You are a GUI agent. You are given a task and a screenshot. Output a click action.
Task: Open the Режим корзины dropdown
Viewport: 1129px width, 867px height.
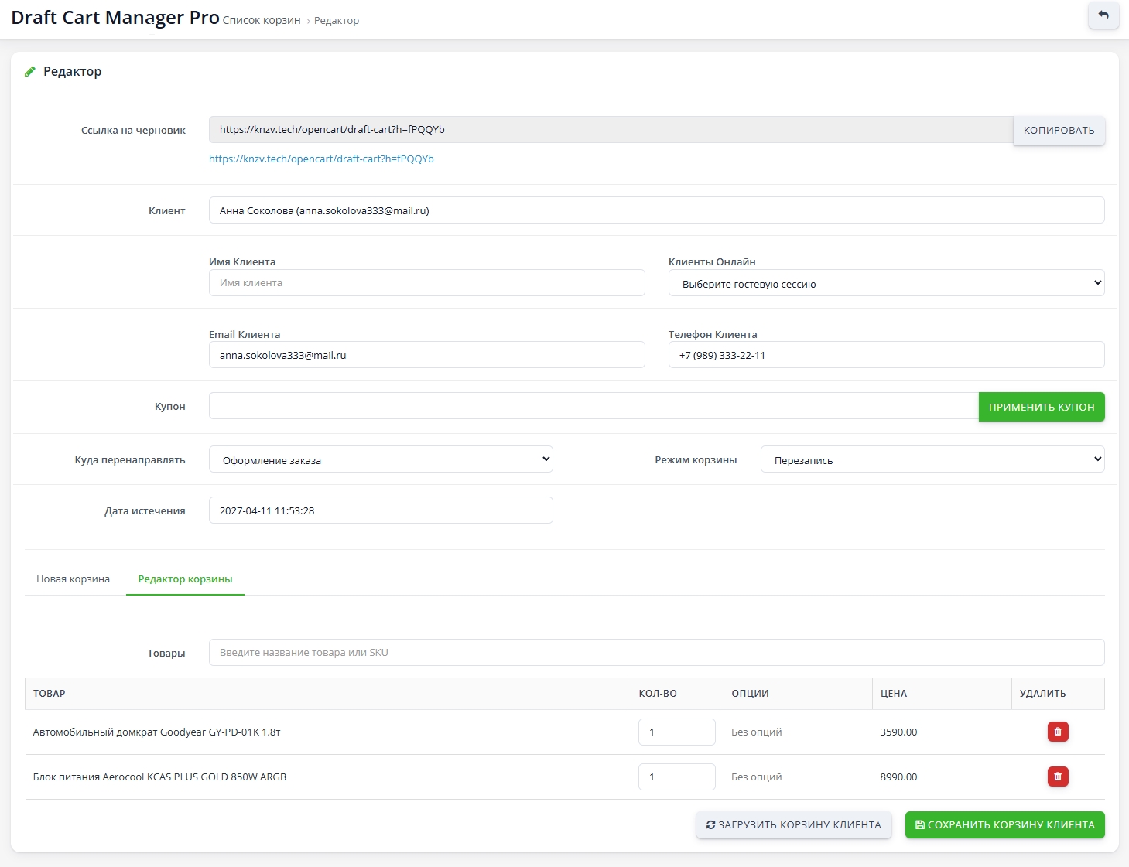pyautogui.click(x=932, y=459)
